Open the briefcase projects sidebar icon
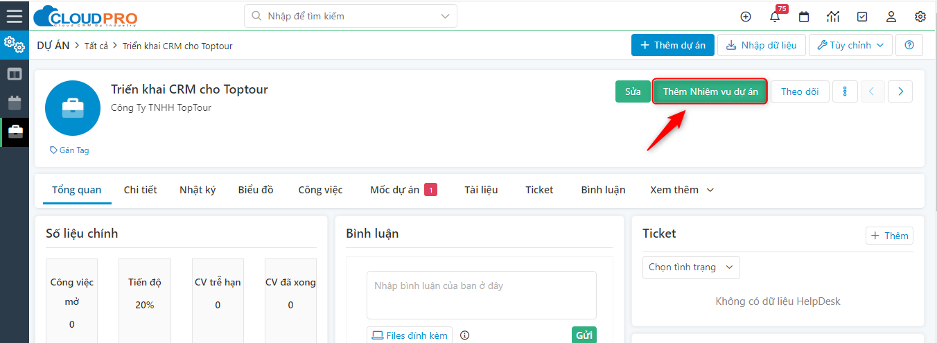The height and width of the screenshot is (343, 937). tap(15, 132)
